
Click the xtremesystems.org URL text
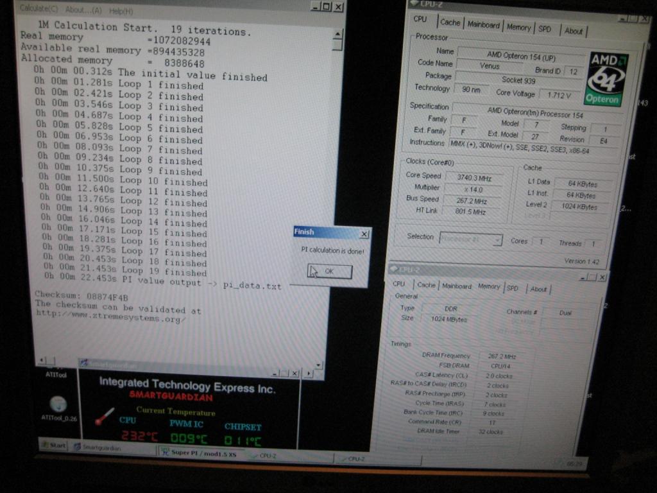[110, 316]
